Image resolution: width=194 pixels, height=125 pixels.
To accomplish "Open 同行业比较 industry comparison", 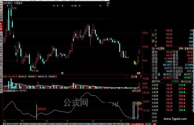I will (x=186, y=81).
